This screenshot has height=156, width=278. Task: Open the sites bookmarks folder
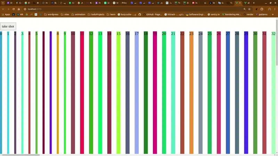pyautogui.click(x=65, y=15)
